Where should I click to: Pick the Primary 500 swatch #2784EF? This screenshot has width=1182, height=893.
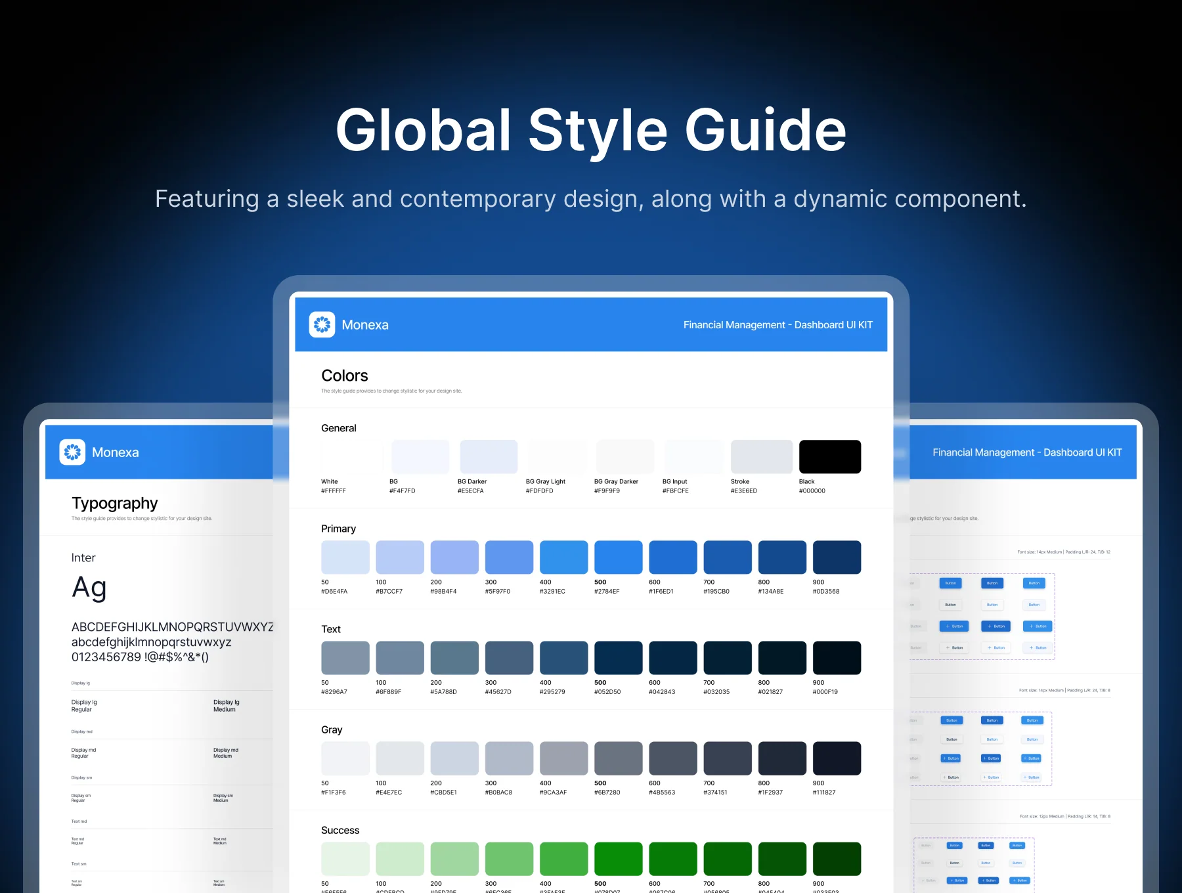[x=619, y=557]
